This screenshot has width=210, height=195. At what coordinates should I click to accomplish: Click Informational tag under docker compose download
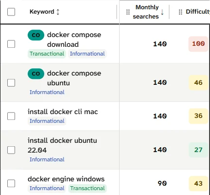pyautogui.click(x=87, y=54)
